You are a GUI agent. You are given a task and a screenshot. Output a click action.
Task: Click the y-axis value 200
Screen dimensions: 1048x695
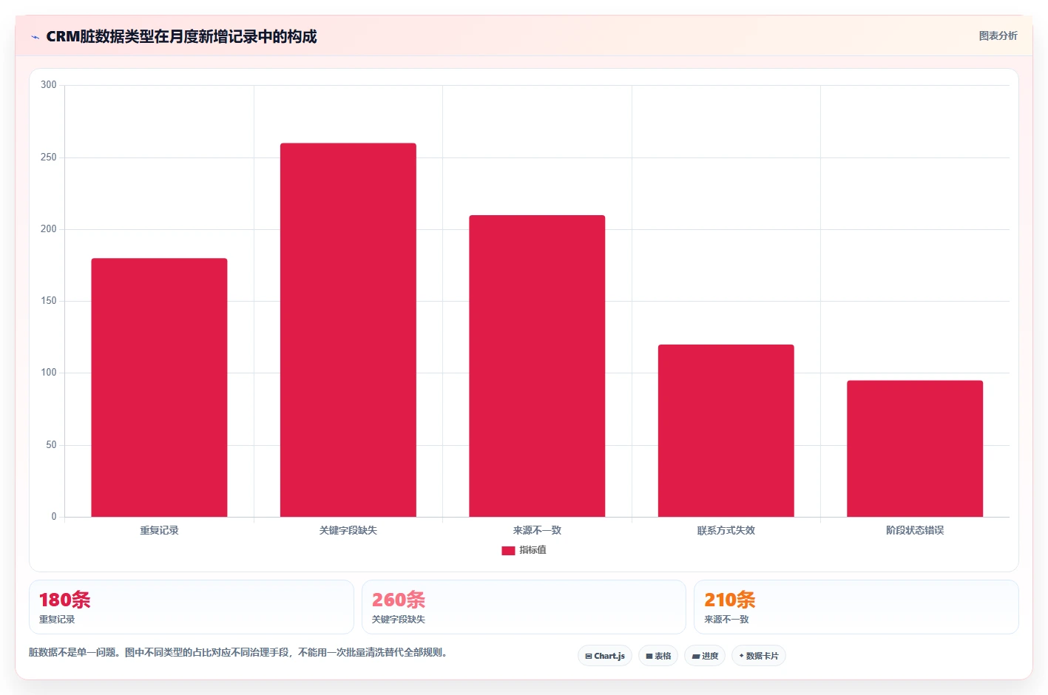tap(49, 229)
